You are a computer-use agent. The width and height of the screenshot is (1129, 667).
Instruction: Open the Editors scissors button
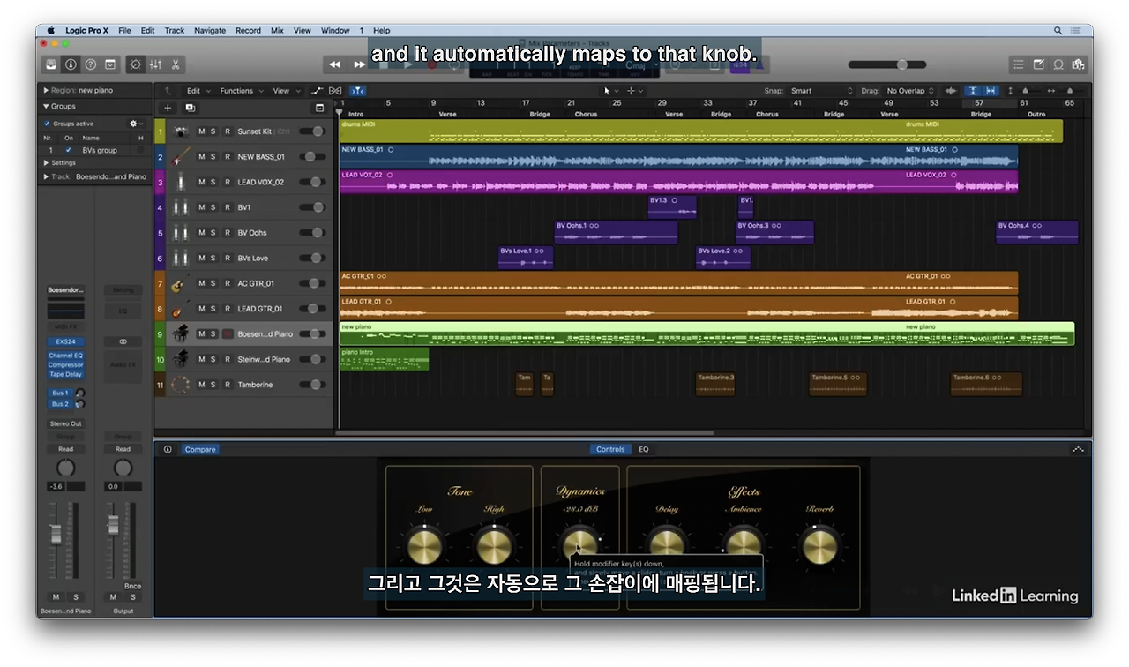pyautogui.click(x=176, y=64)
